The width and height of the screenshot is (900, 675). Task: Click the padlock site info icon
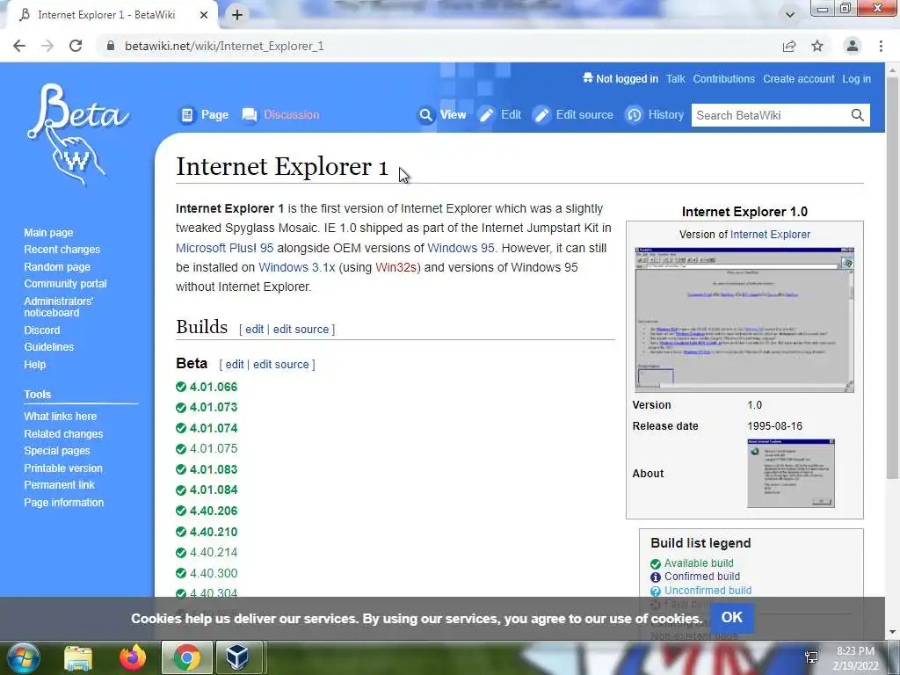(111, 46)
